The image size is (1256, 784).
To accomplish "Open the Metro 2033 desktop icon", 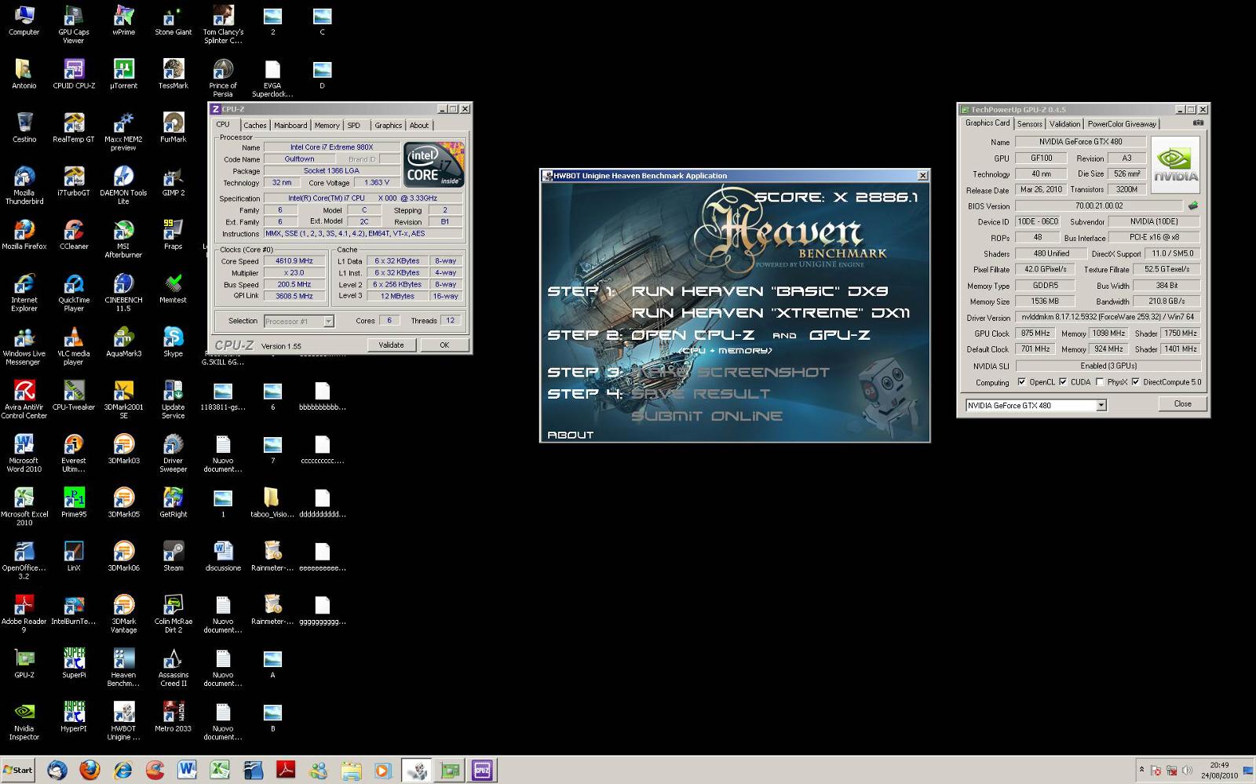I will pos(173,717).
